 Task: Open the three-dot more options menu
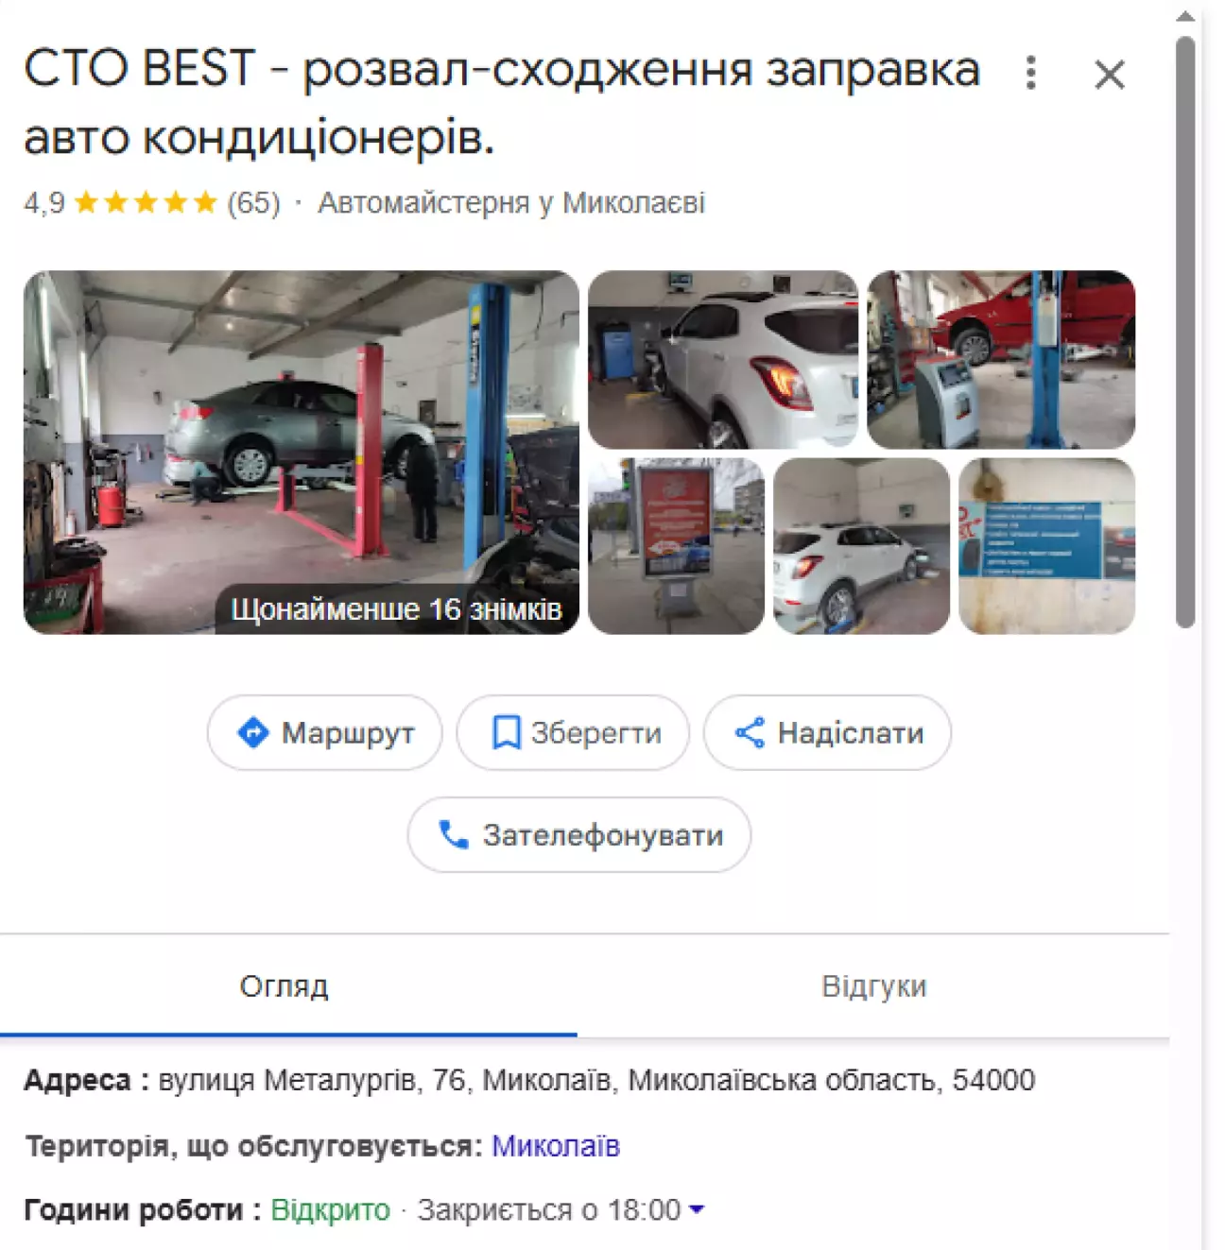(x=1030, y=73)
